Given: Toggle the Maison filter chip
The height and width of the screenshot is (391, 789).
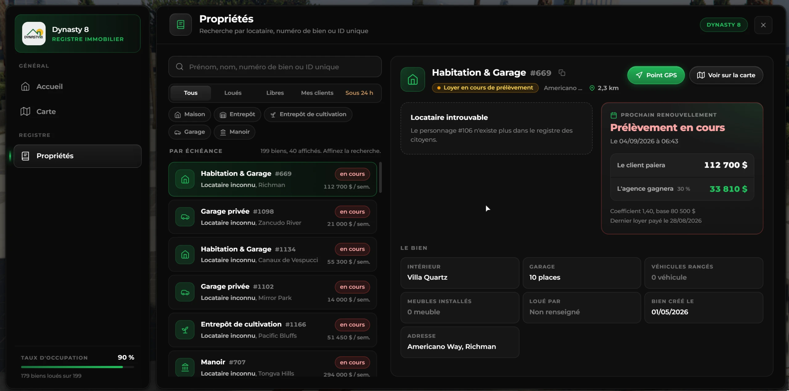Looking at the screenshot, I should click(x=190, y=114).
